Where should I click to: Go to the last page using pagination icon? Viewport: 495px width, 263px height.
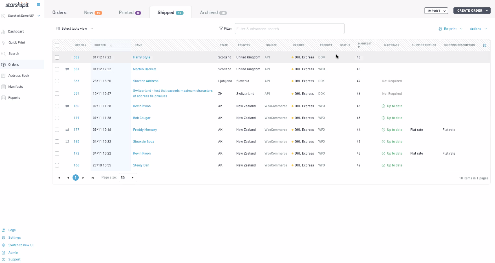(93, 178)
